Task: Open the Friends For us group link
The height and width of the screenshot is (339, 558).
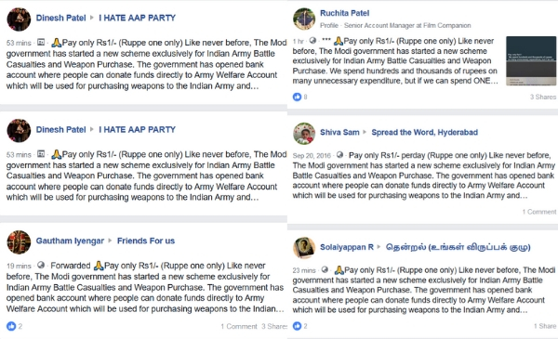Action: [x=146, y=241]
